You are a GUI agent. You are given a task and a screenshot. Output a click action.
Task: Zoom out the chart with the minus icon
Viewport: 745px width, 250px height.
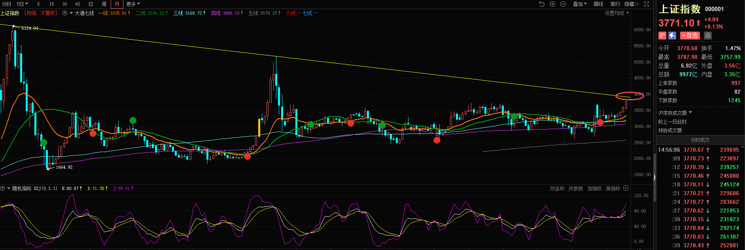(x=563, y=4)
